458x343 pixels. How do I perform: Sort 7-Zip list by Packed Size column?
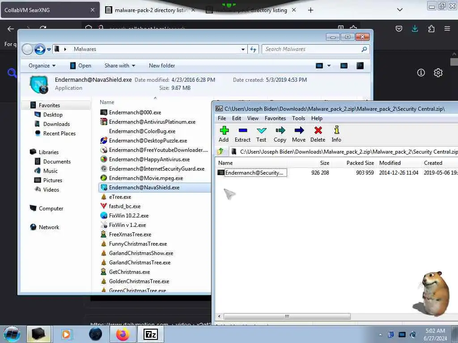tap(360, 163)
